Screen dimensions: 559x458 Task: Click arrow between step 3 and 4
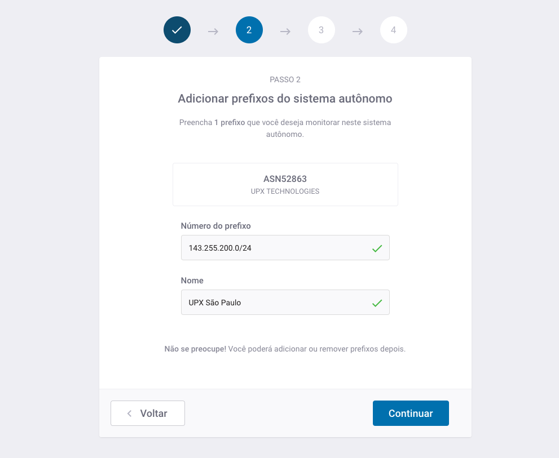(x=358, y=32)
